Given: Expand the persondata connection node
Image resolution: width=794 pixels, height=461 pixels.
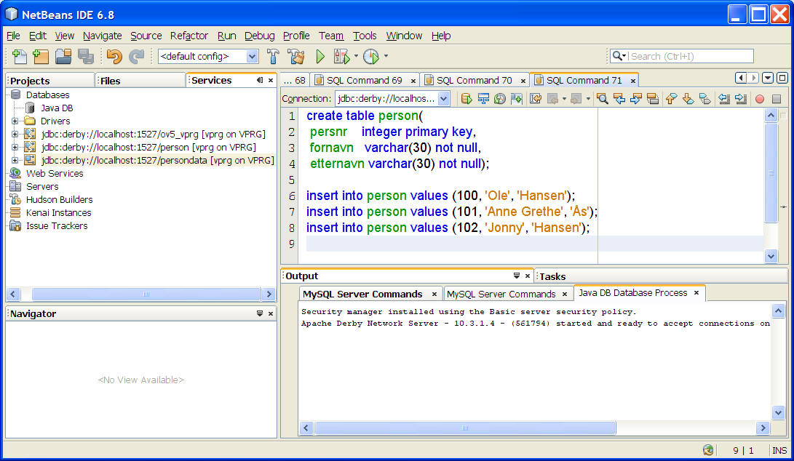Looking at the screenshot, I should pos(15,161).
